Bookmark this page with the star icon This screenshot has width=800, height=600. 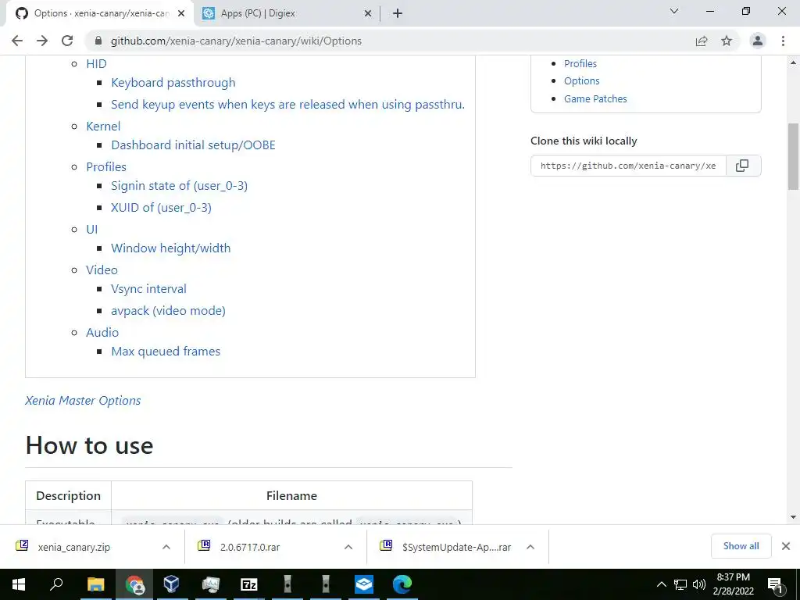727,41
